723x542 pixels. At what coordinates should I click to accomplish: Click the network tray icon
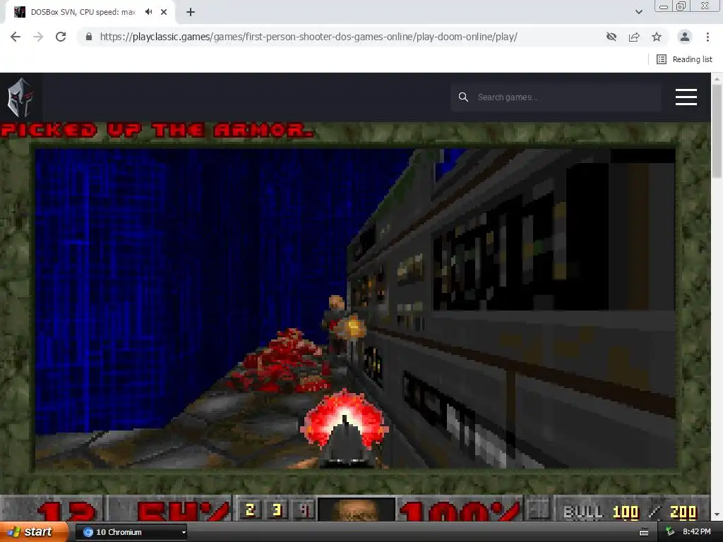click(x=670, y=532)
